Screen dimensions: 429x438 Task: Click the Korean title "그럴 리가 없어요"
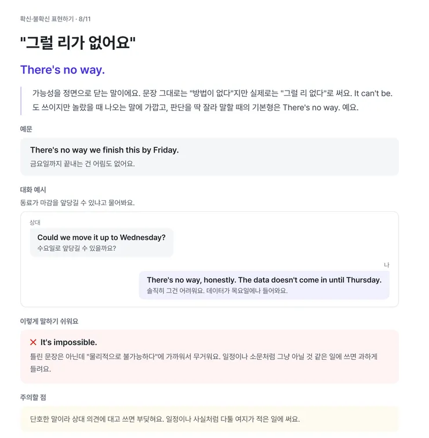[x=78, y=43]
